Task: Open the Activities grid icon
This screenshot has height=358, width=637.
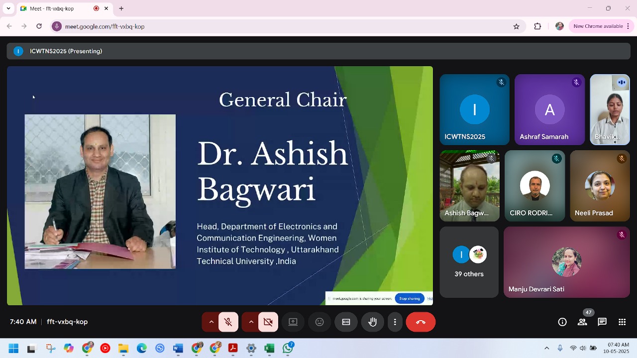Action: click(x=622, y=322)
